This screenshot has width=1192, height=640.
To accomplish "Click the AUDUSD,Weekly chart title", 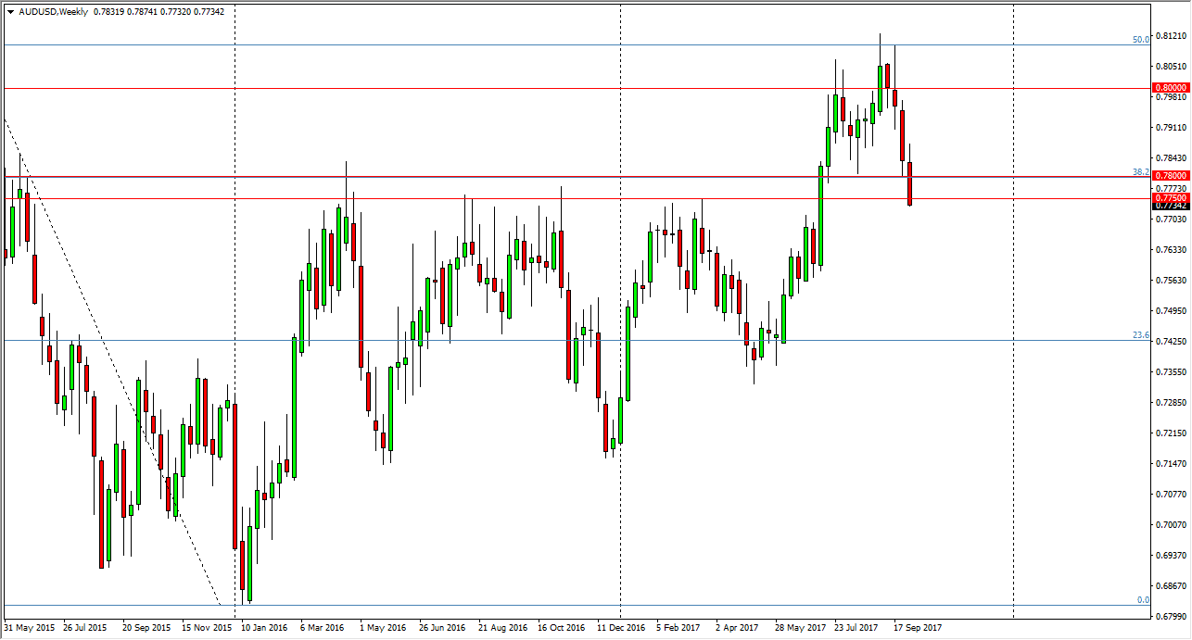I will pyautogui.click(x=49, y=12).
